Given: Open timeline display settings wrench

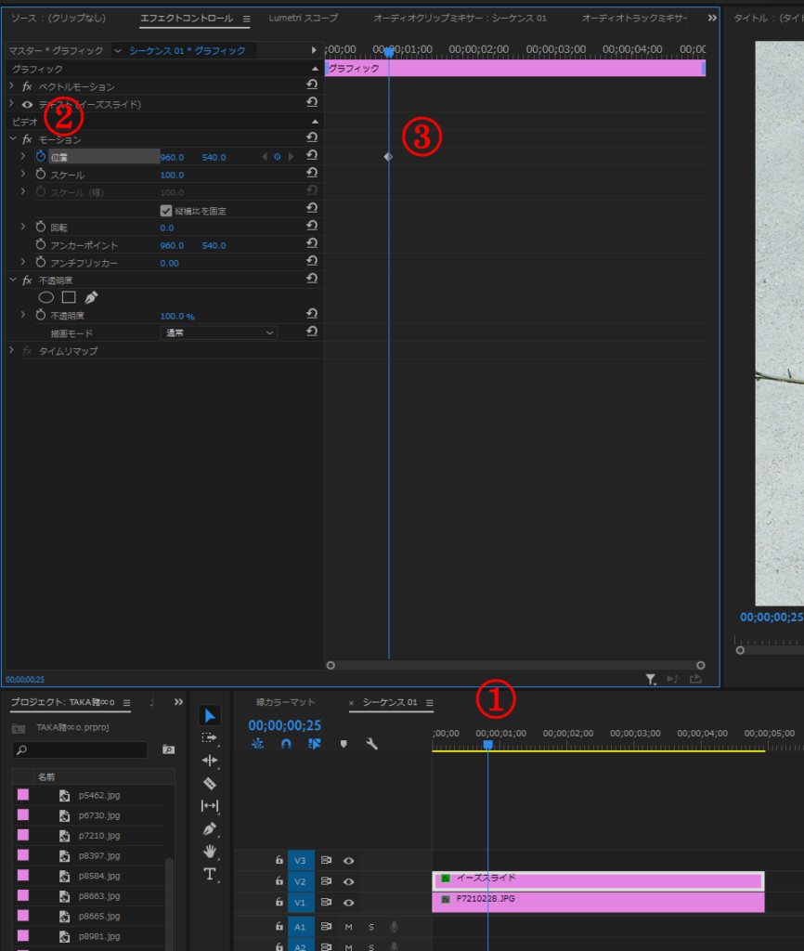Looking at the screenshot, I should click(371, 744).
